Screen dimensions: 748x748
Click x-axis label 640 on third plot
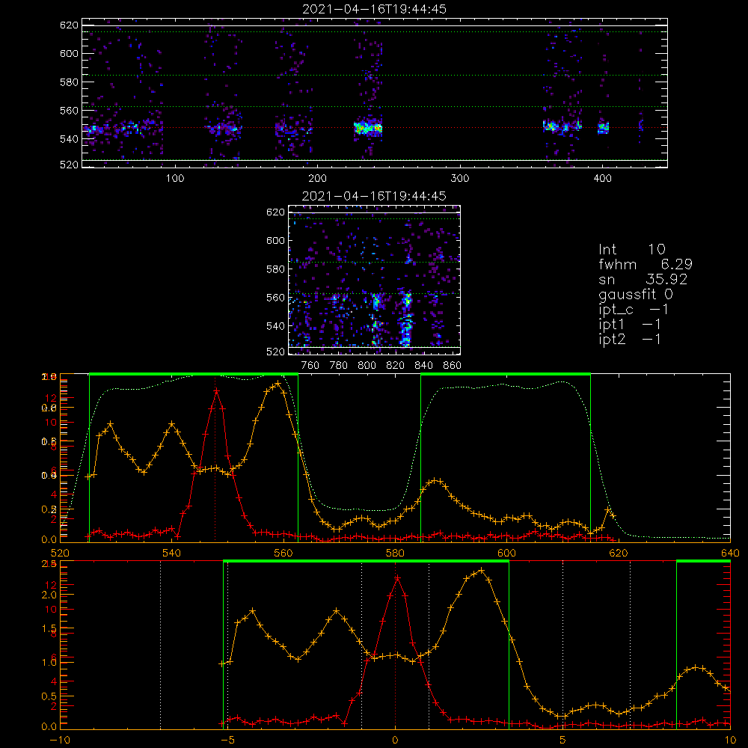[x=730, y=553]
